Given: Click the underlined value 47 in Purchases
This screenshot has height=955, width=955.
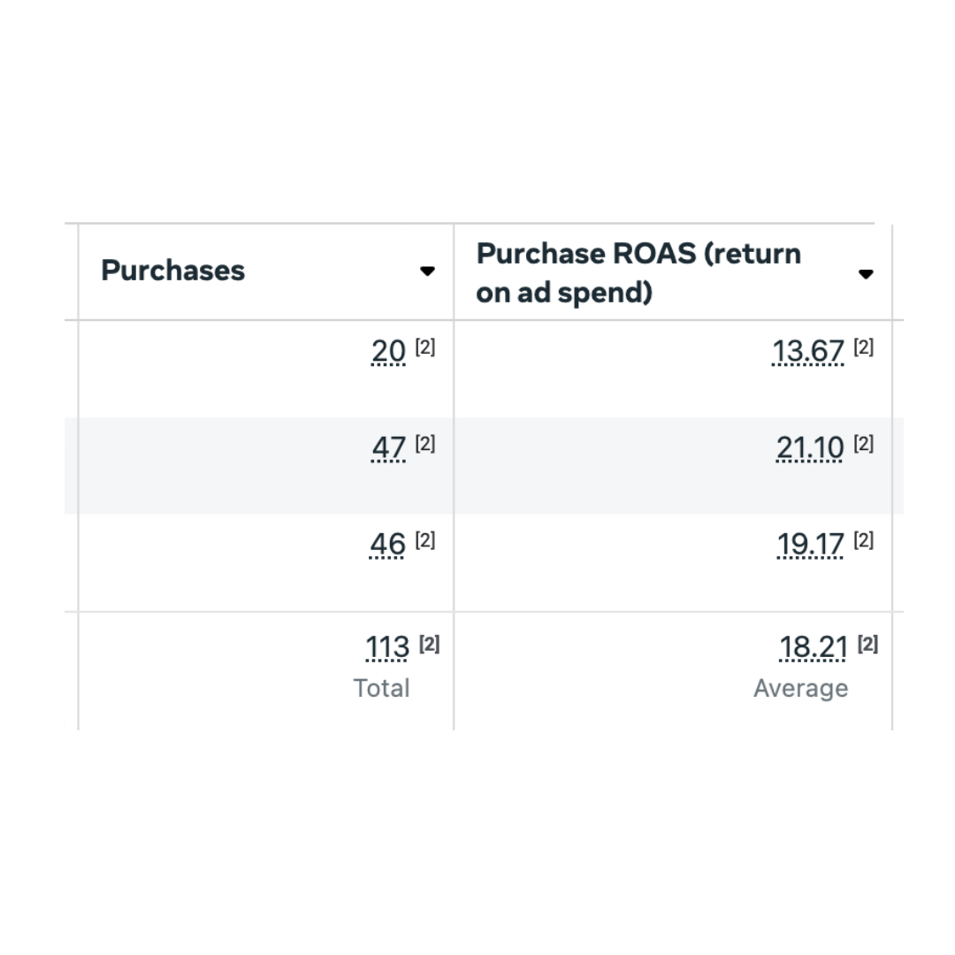Looking at the screenshot, I should pos(387,447).
